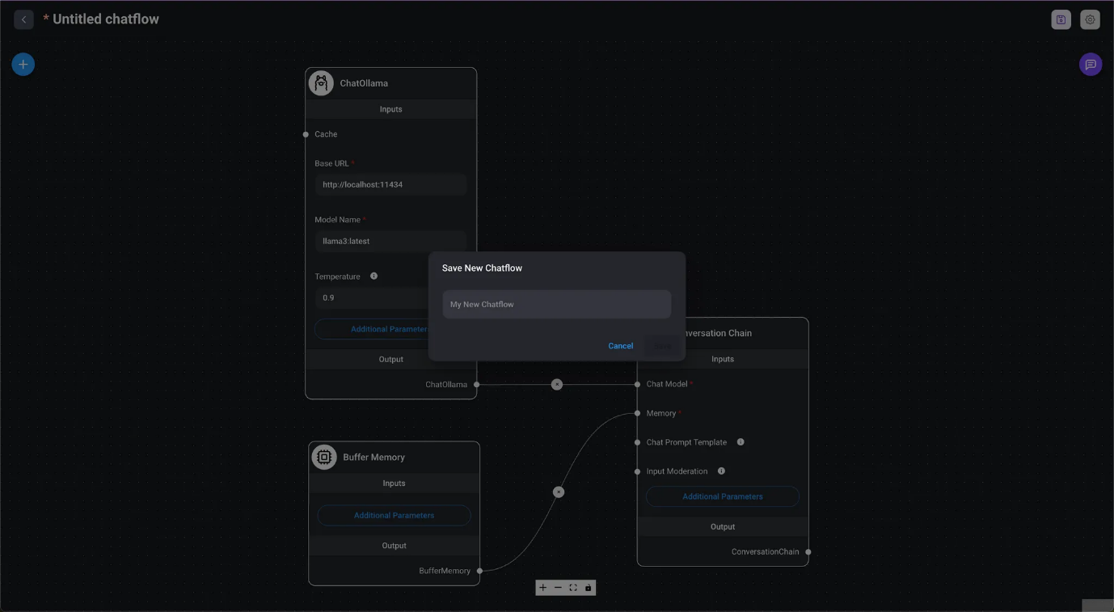This screenshot has height=612, width=1114.
Task: Delete the ChatOllama to Chat Model edge
Action: 557,385
